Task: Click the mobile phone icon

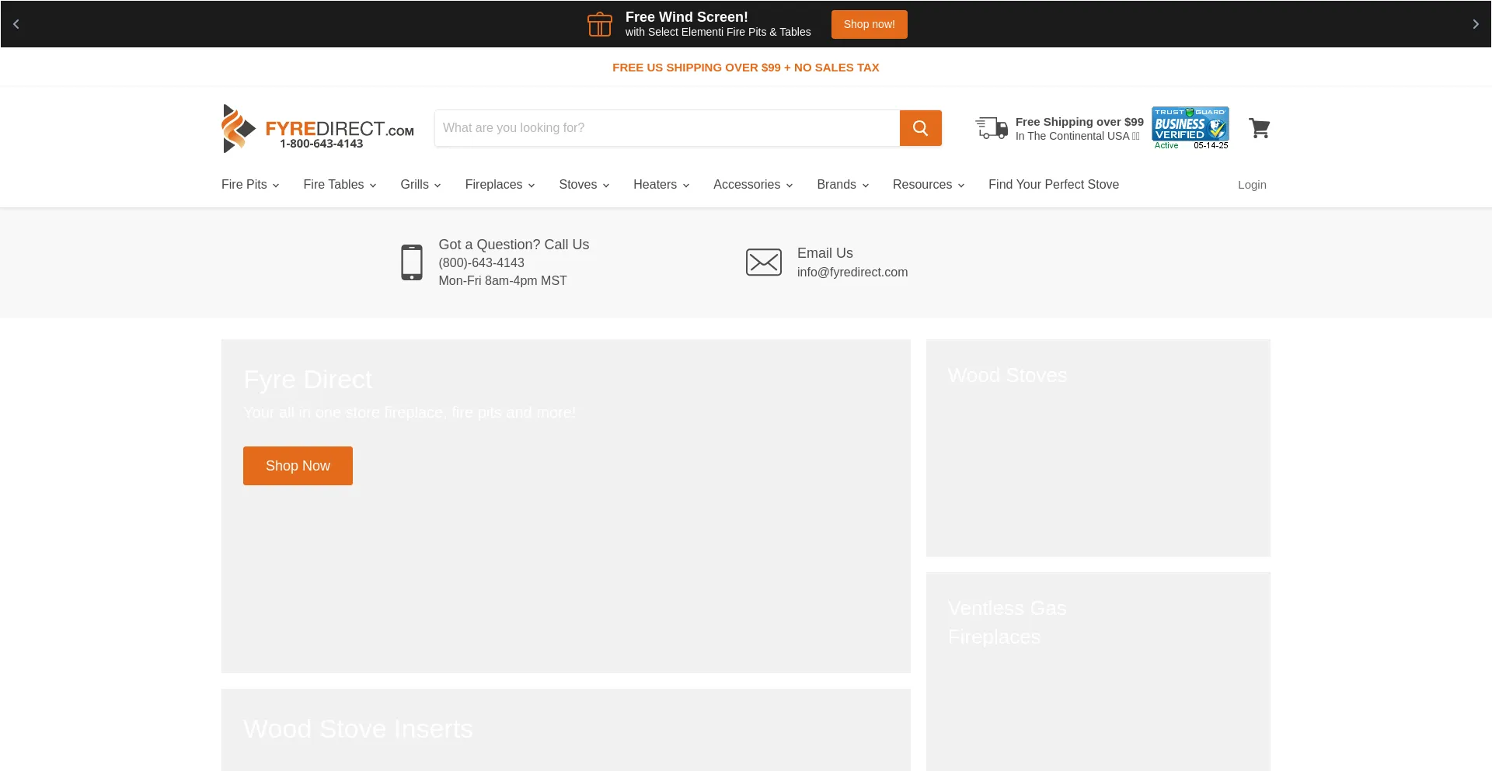Action: tap(411, 262)
